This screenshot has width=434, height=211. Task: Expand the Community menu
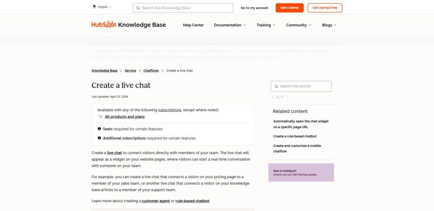pyautogui.click(x=299, y=25)
